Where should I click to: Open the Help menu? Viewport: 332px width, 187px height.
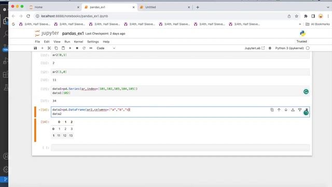(x=106, y=42)
